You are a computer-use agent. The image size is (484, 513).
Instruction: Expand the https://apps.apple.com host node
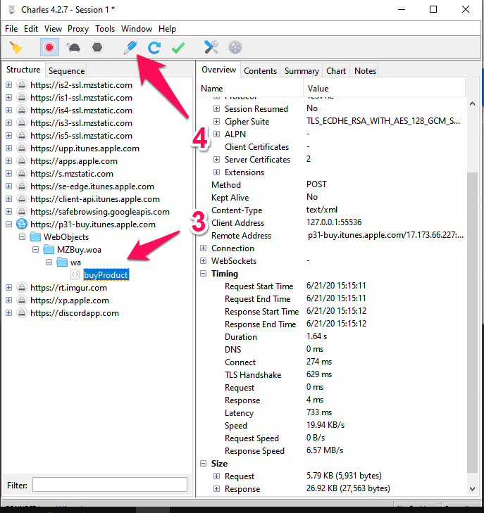tap(9, 161)
